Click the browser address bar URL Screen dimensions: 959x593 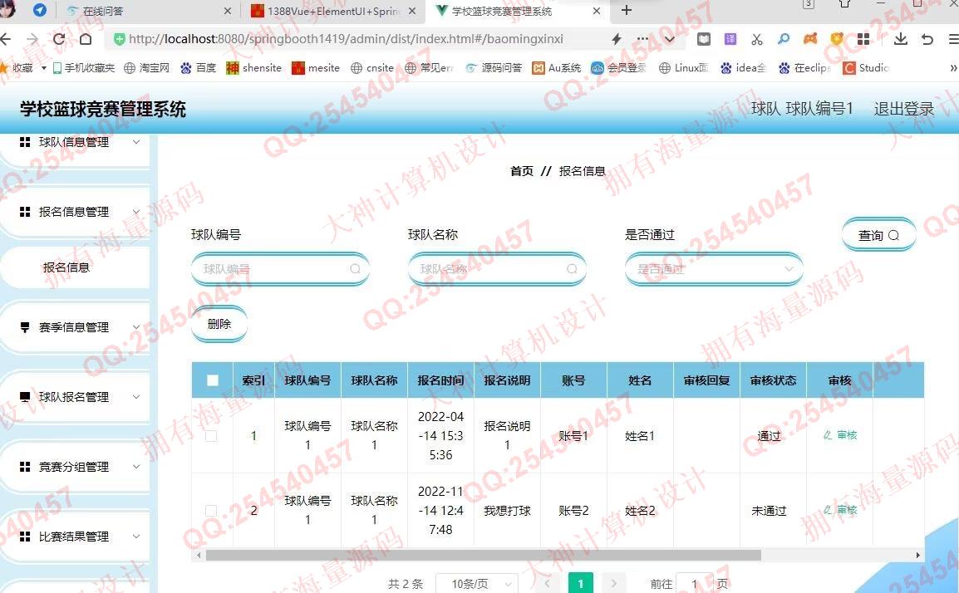(346, 39)
